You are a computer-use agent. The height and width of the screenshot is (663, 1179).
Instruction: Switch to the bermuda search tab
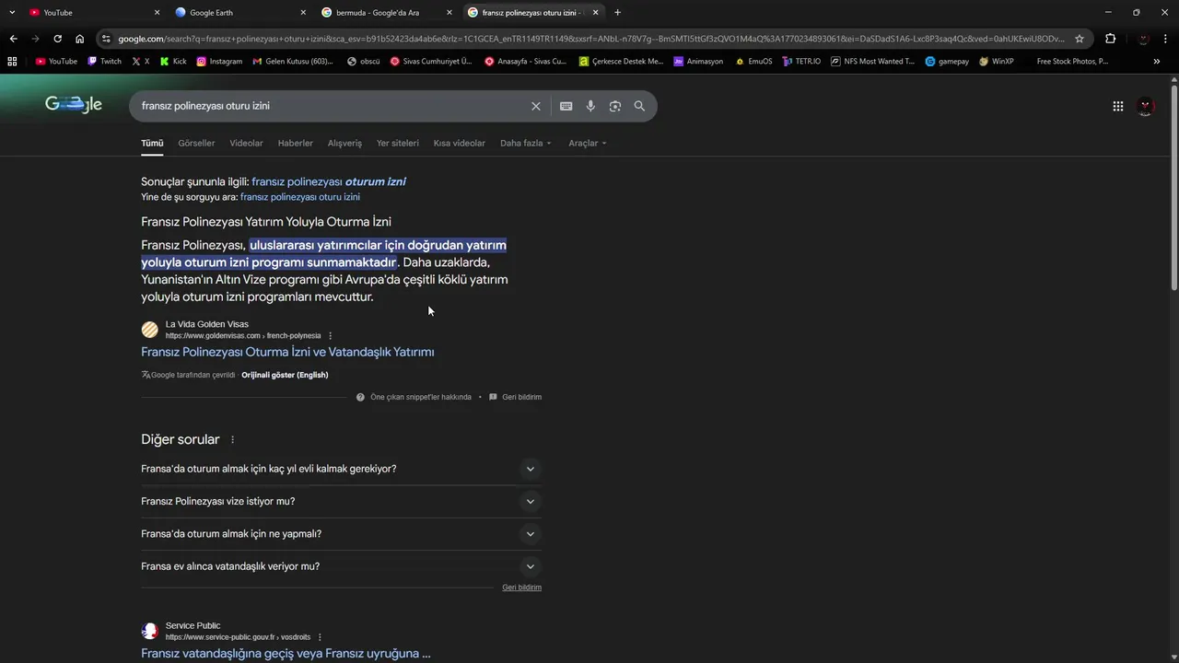point(387,13)
